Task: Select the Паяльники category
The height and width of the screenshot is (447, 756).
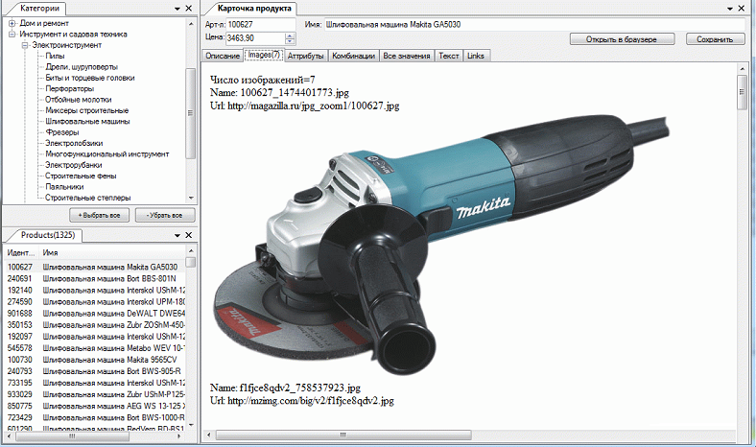Action: click(x=64, y=187)
